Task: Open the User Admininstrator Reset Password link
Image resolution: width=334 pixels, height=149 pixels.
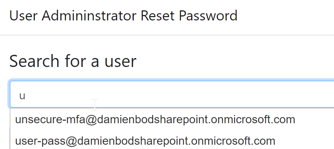Action: pyautogui.click(x=123, y=16)
